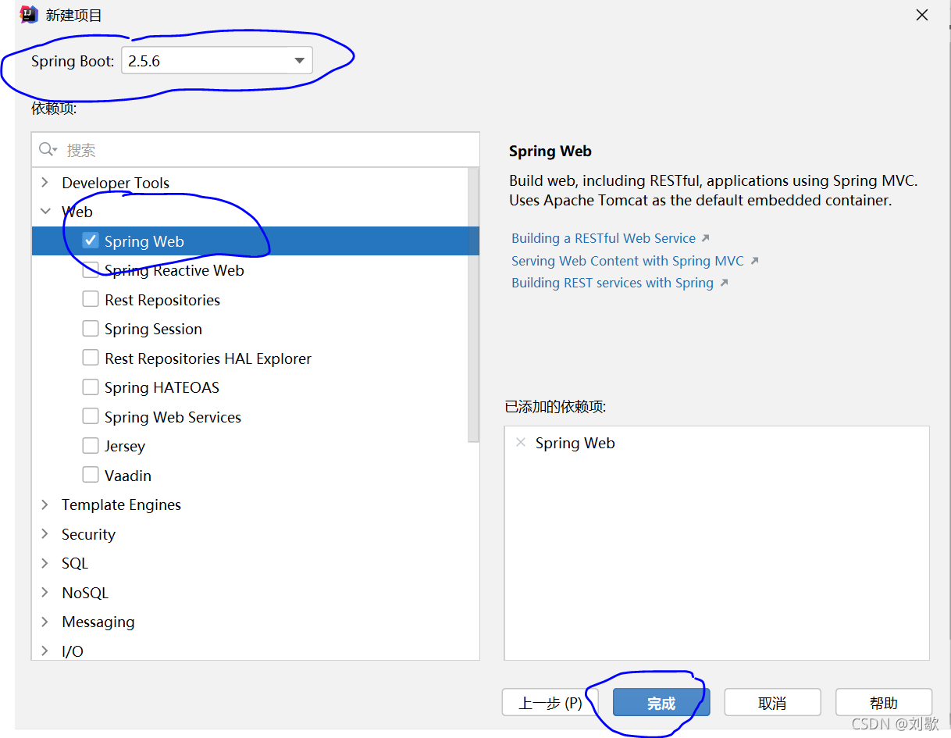Click the 完成 (Finish) button
951x738 pixels.
click(x=661, y=703)
